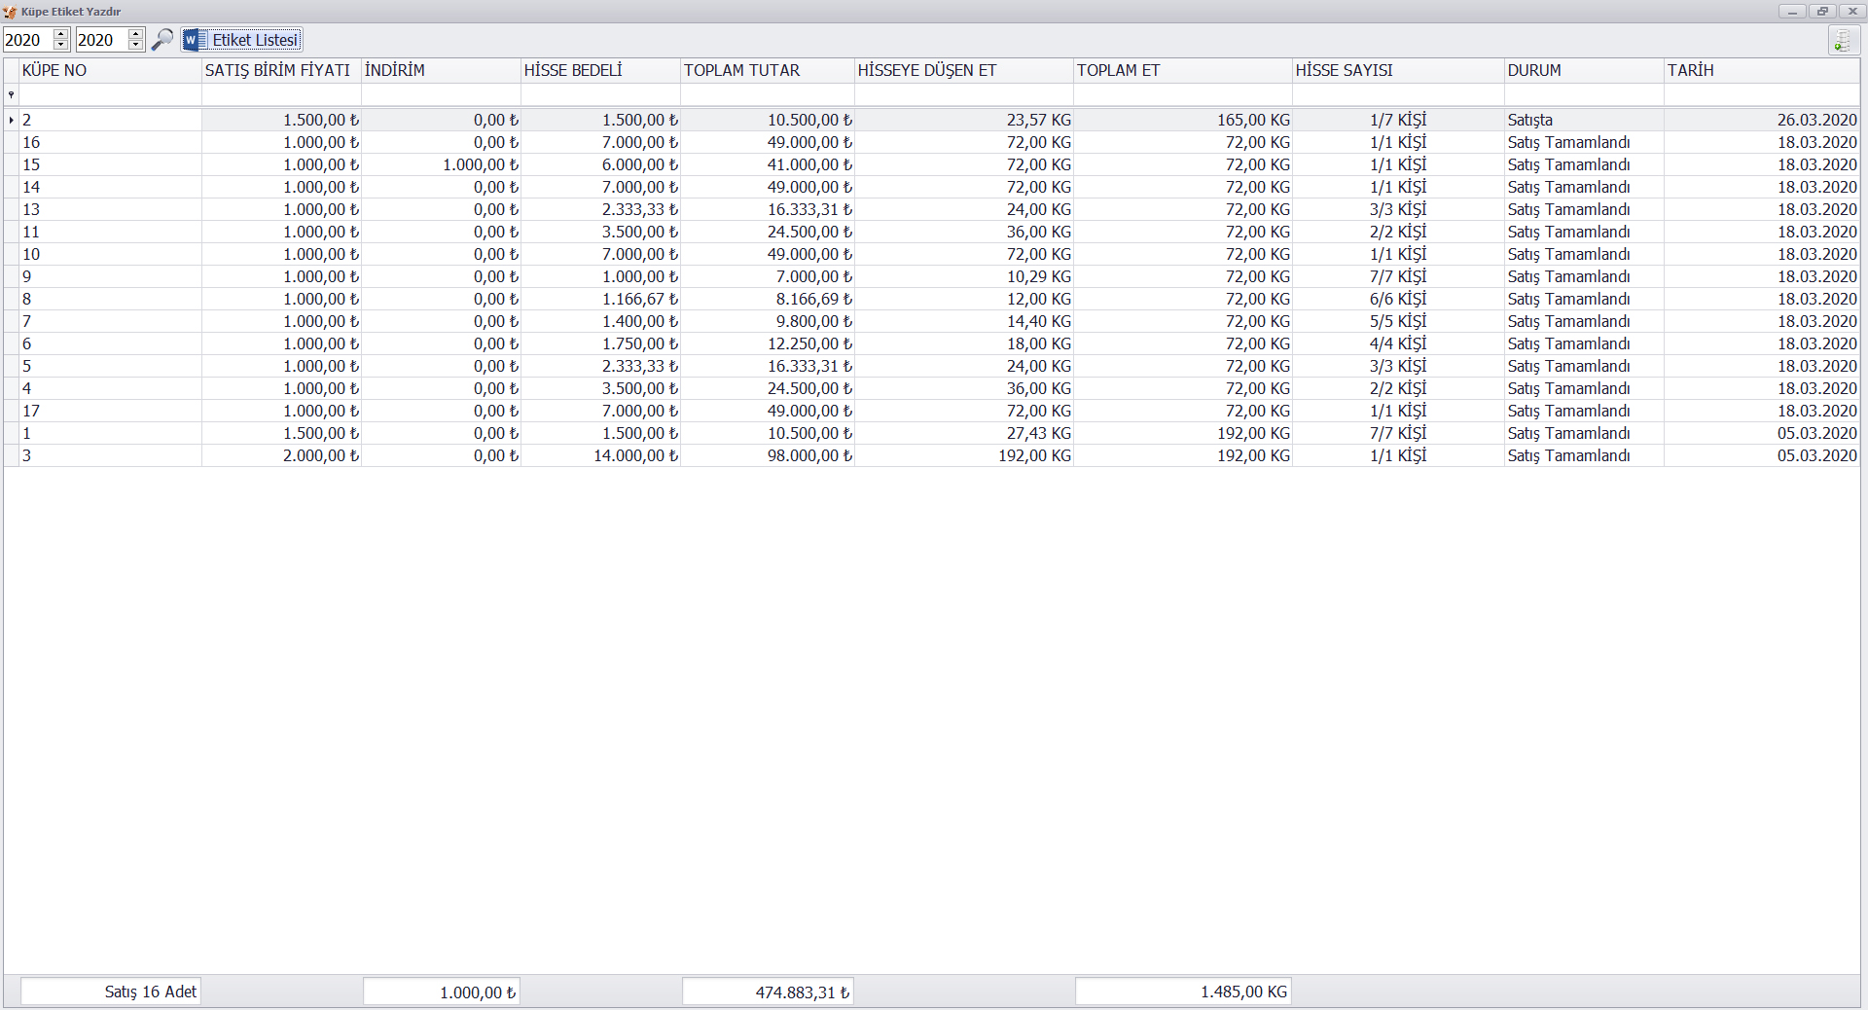
Task: Sort by TOPLAM TUTAR column header
Action: coord(766,70)
